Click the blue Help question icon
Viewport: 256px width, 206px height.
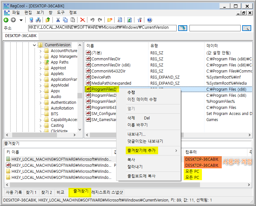point(149,20)
